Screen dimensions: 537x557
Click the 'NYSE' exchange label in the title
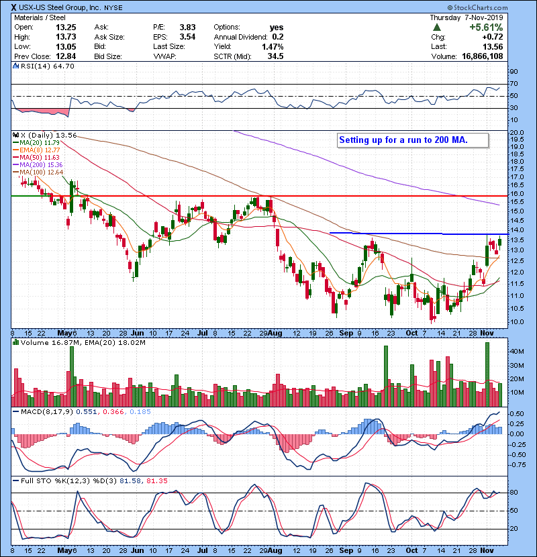(113, 8)
